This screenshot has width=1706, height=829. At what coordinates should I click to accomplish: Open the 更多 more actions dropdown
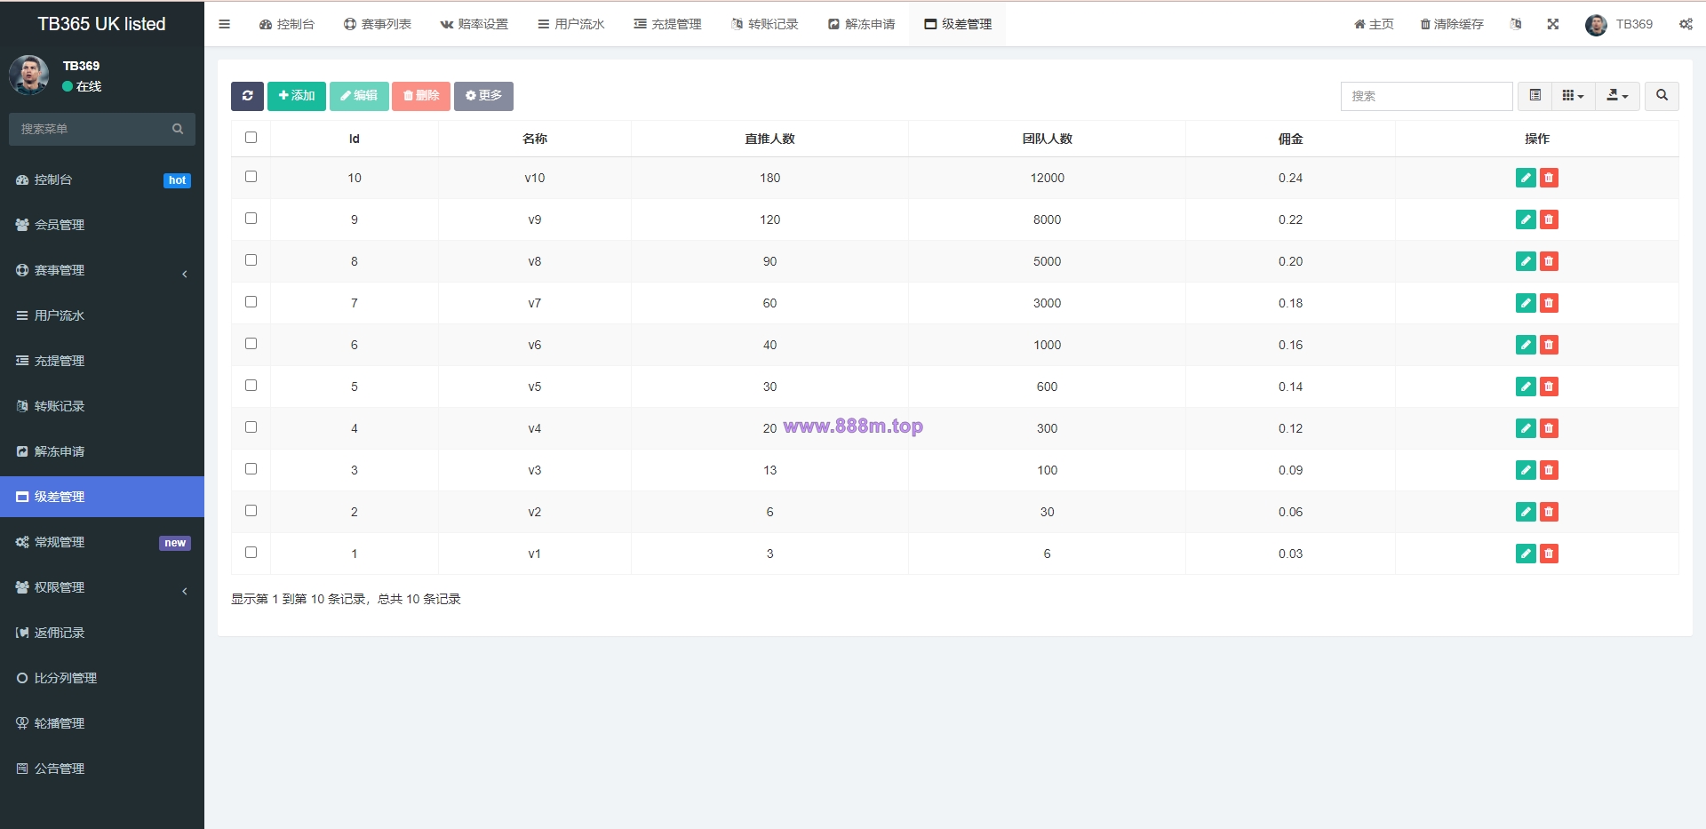(x=483, y=96)
